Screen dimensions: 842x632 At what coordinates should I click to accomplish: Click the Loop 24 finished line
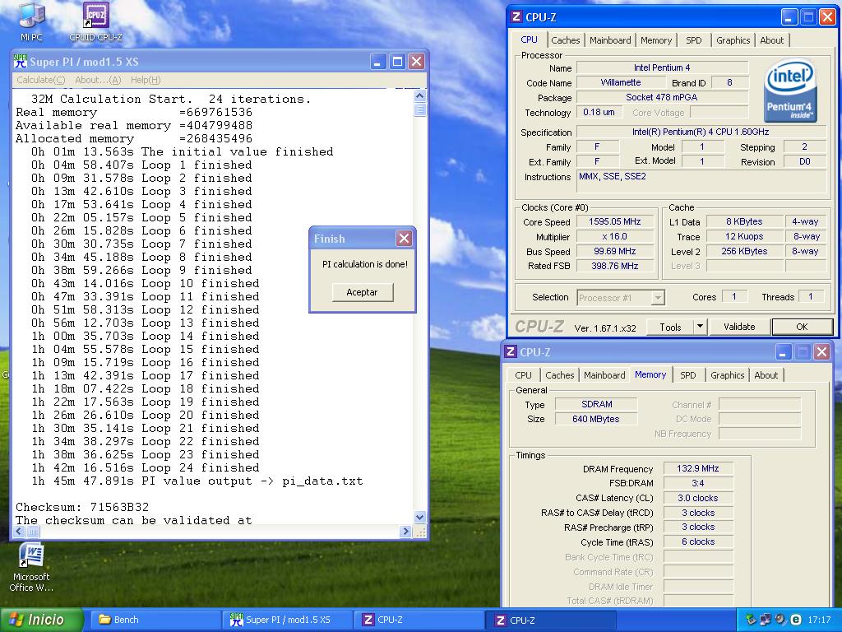145,467
